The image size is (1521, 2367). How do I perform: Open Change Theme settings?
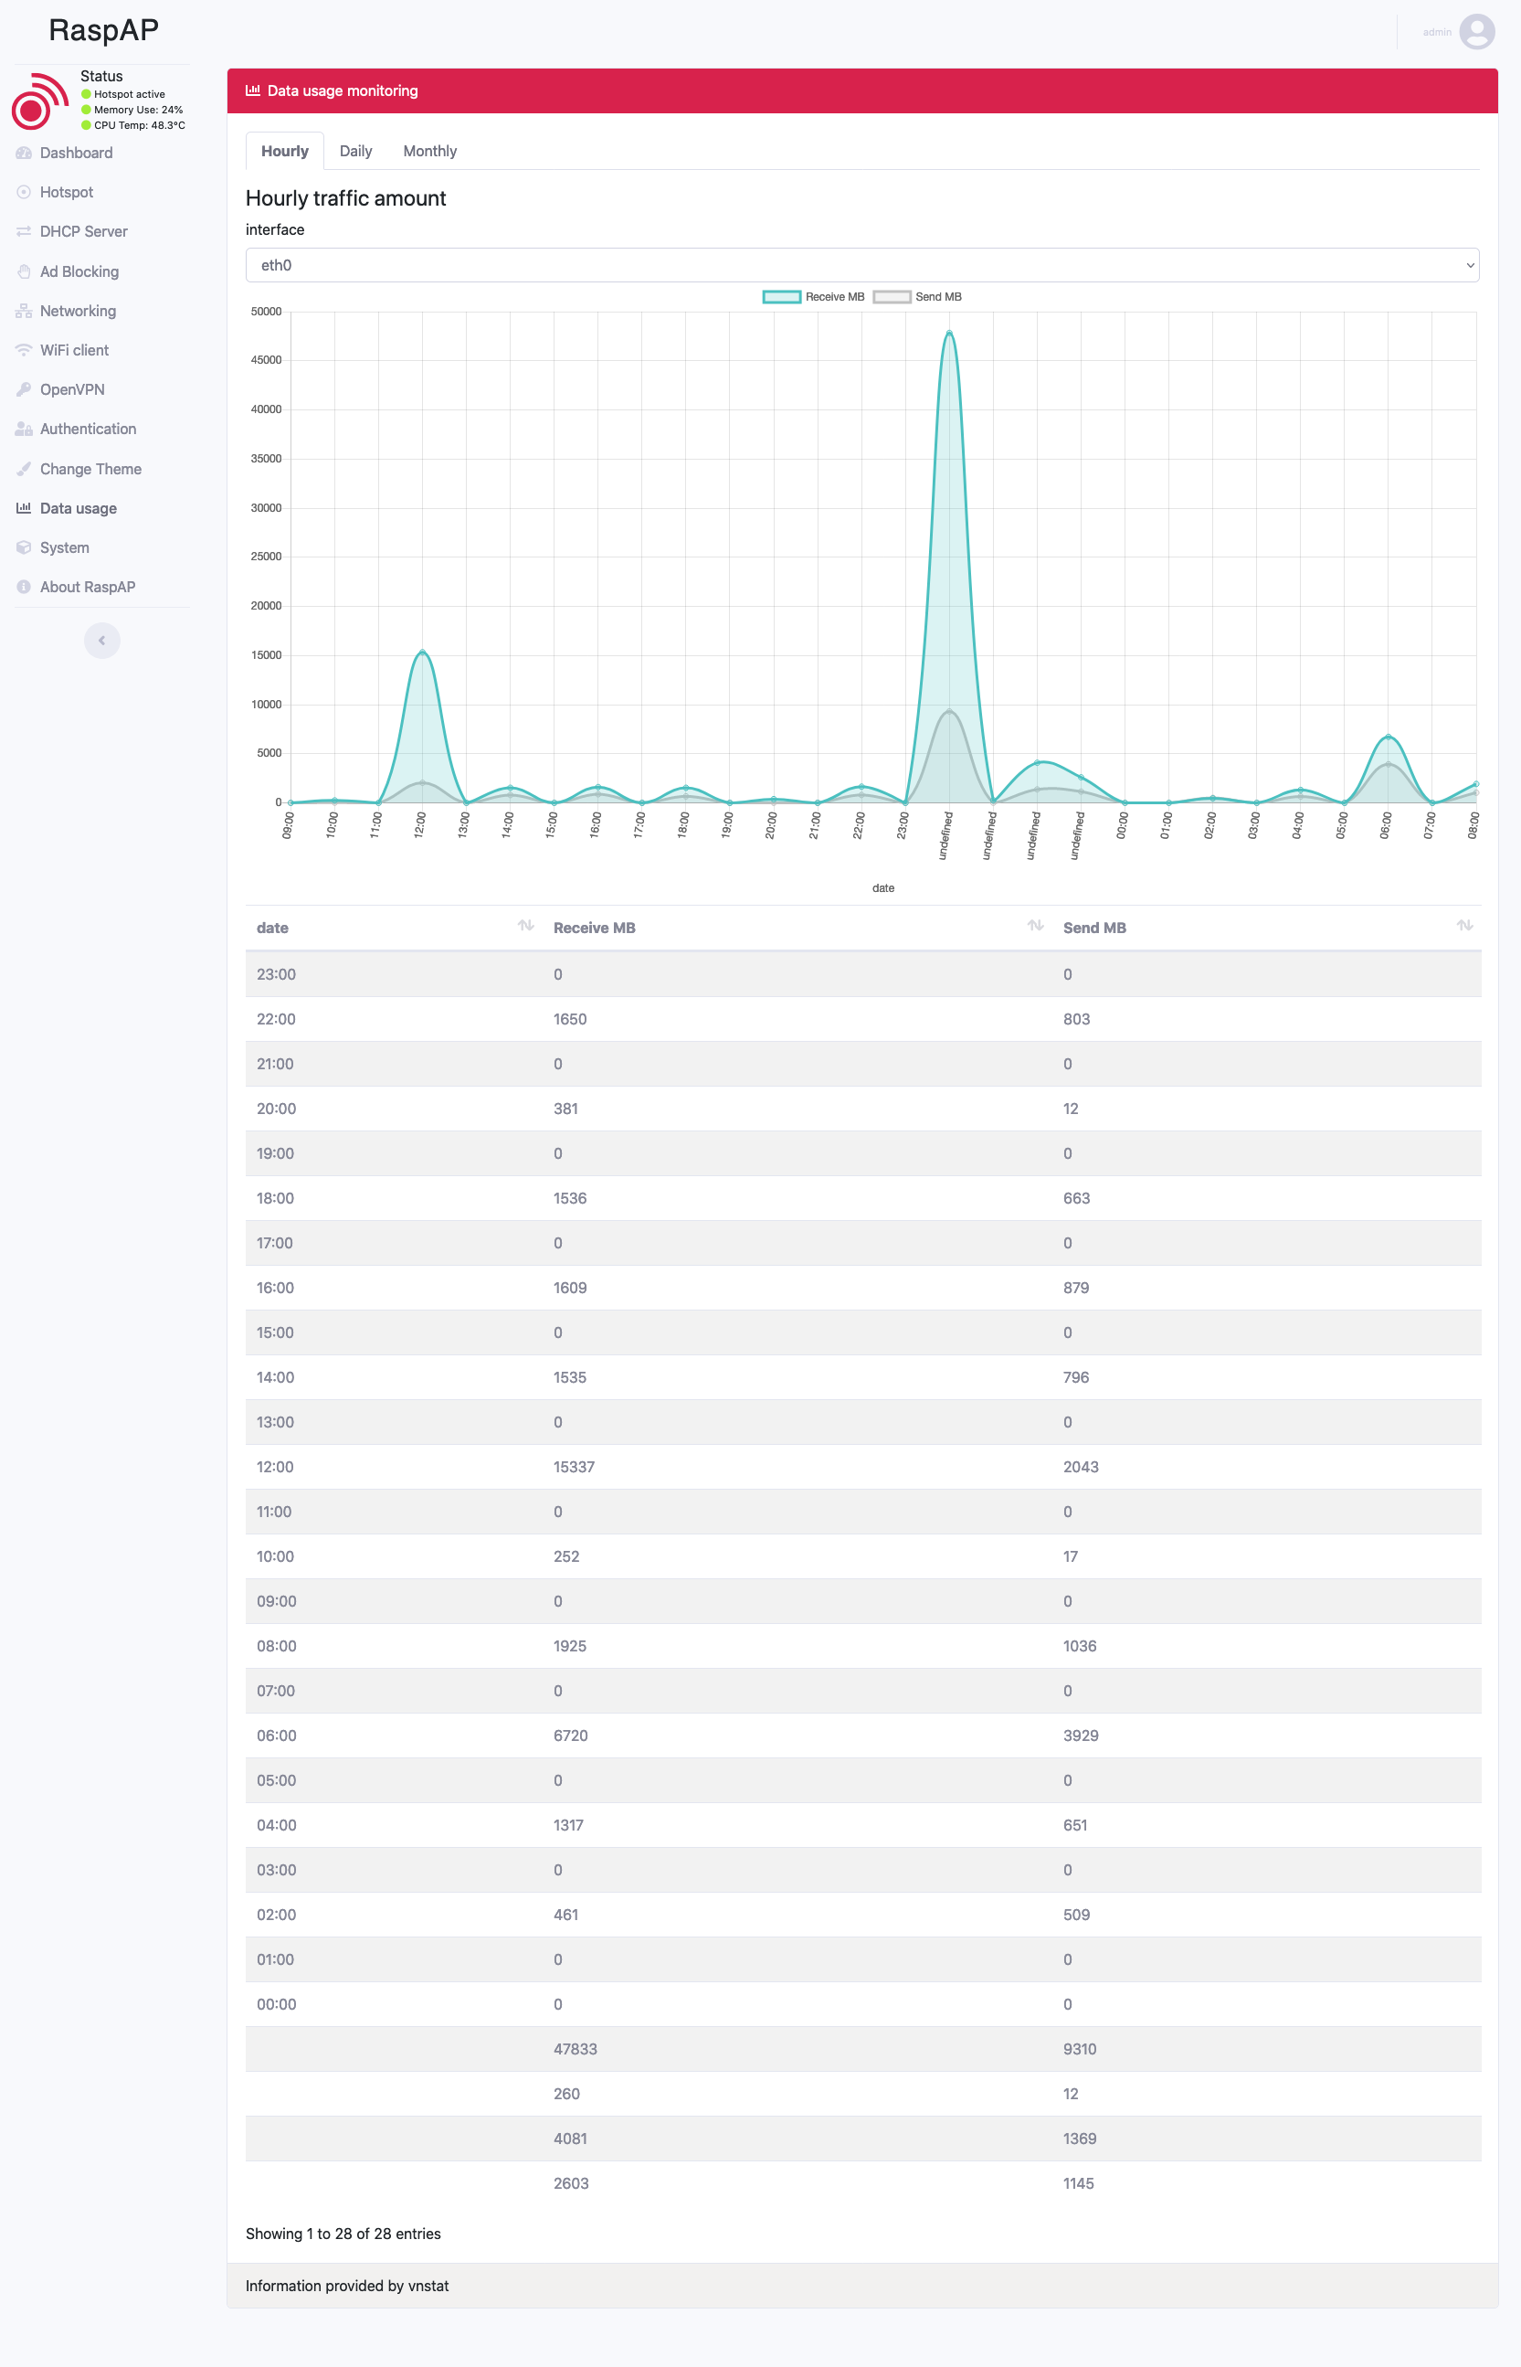(x=90, y=468)
